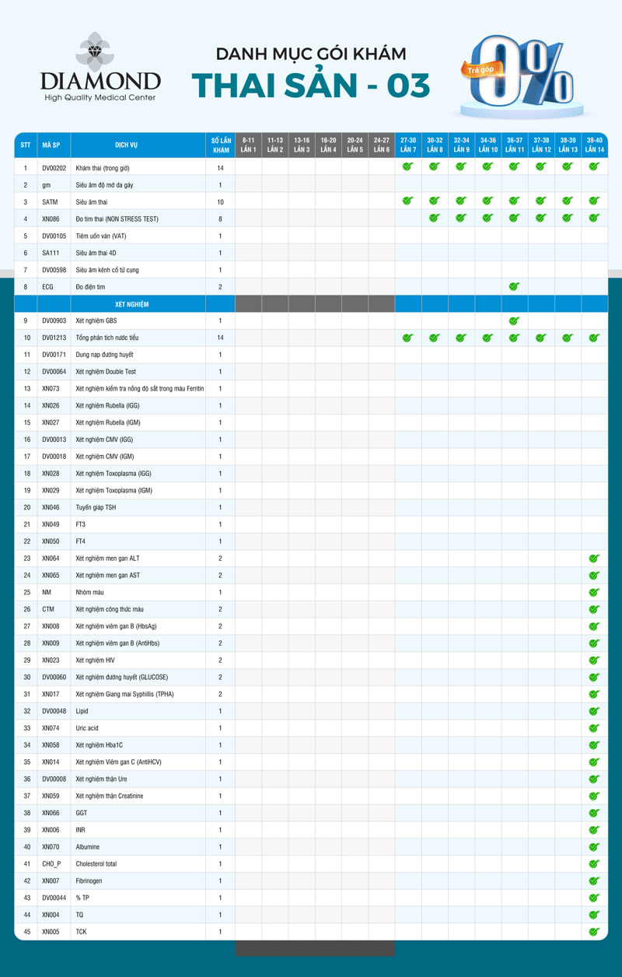Click the 8-11 LẦN 1 column header
This screenshot has height=977, width=622.
[249, 145]
